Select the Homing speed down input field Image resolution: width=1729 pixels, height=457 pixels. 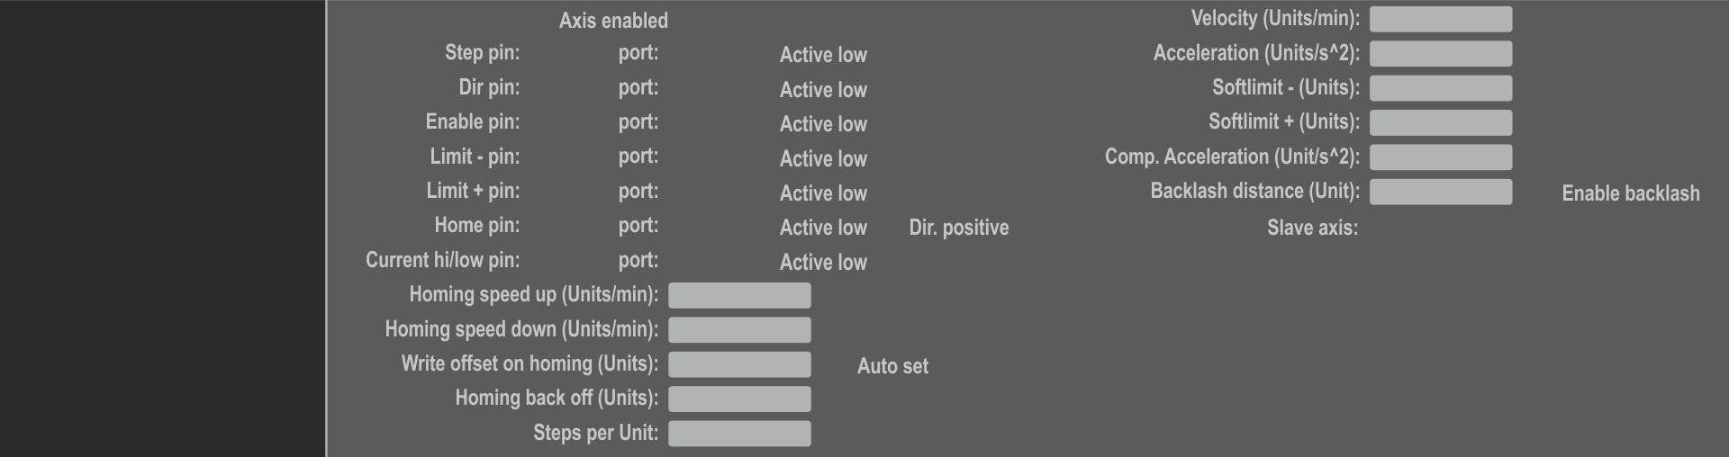click(738, 330)
